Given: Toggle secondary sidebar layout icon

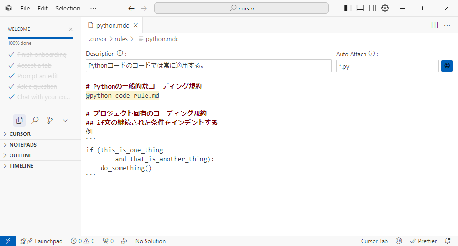Looking at the screenshot, I should 373,8.
